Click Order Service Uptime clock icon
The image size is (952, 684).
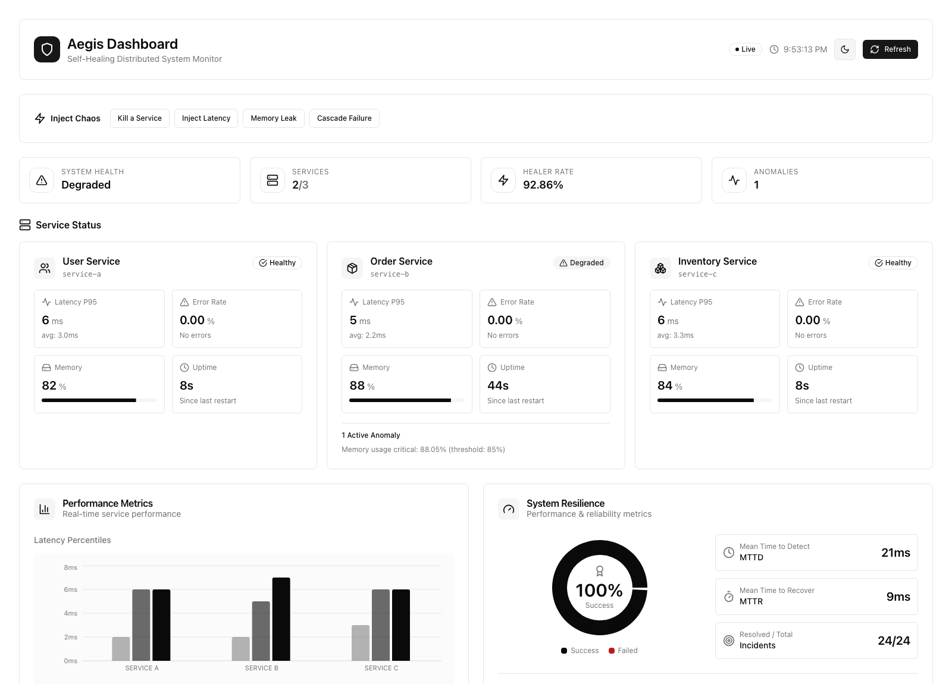point(492,368)
